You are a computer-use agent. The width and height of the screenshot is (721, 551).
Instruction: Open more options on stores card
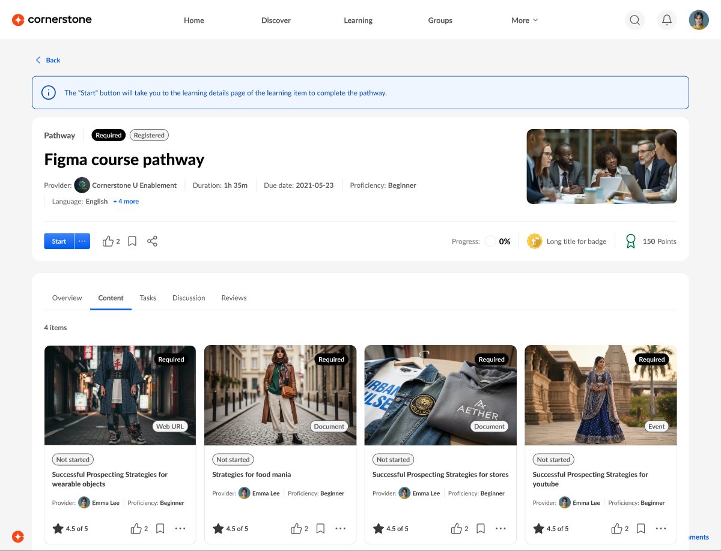(x=500, y=529)
